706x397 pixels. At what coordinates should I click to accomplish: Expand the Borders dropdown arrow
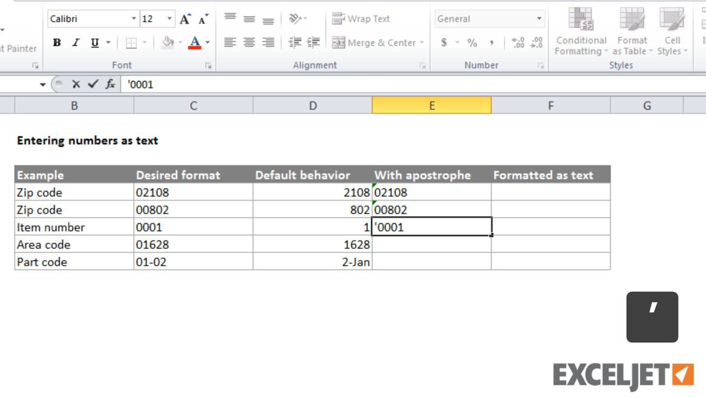pyautogui.click(x=145, y=42)
